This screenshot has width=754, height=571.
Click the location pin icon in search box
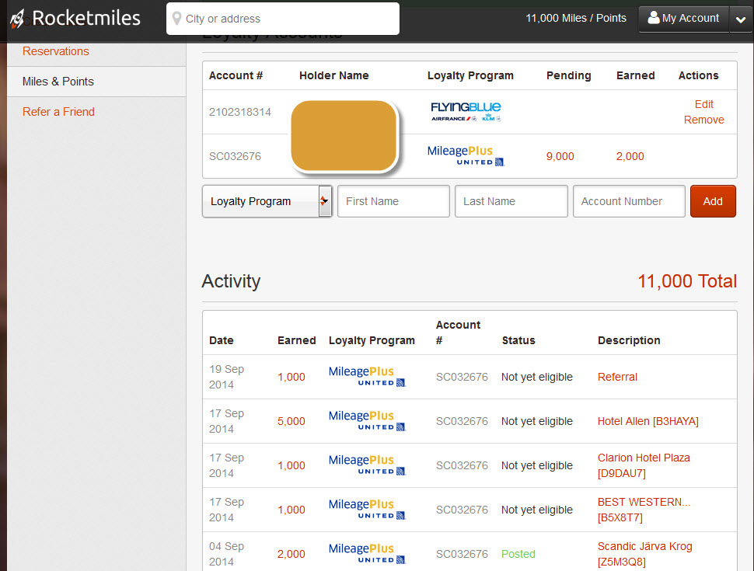tap(177, 19)
